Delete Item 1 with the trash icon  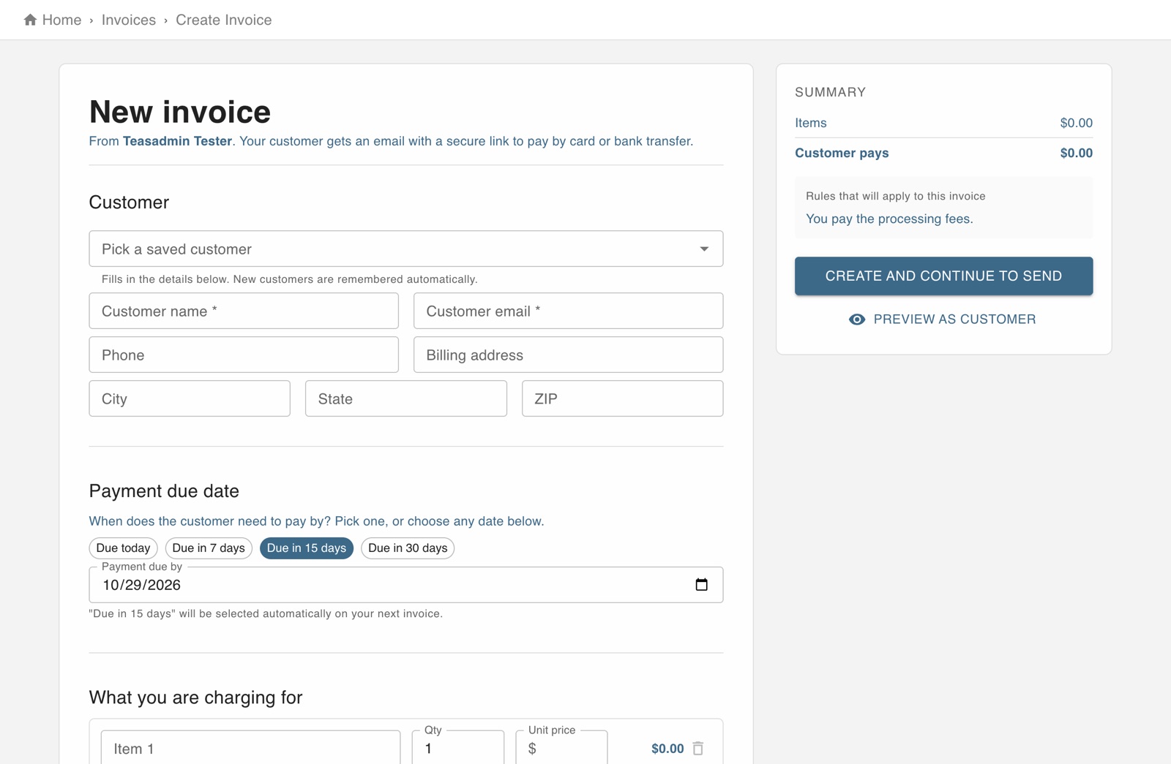pos(698,748)
